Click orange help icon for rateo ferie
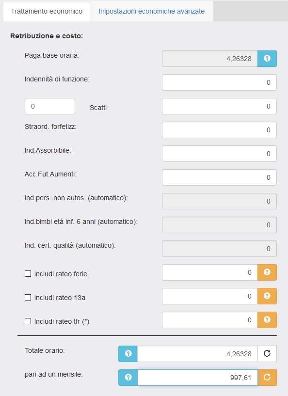The height and width of the screenshot is (396, 288). point(267,272)
